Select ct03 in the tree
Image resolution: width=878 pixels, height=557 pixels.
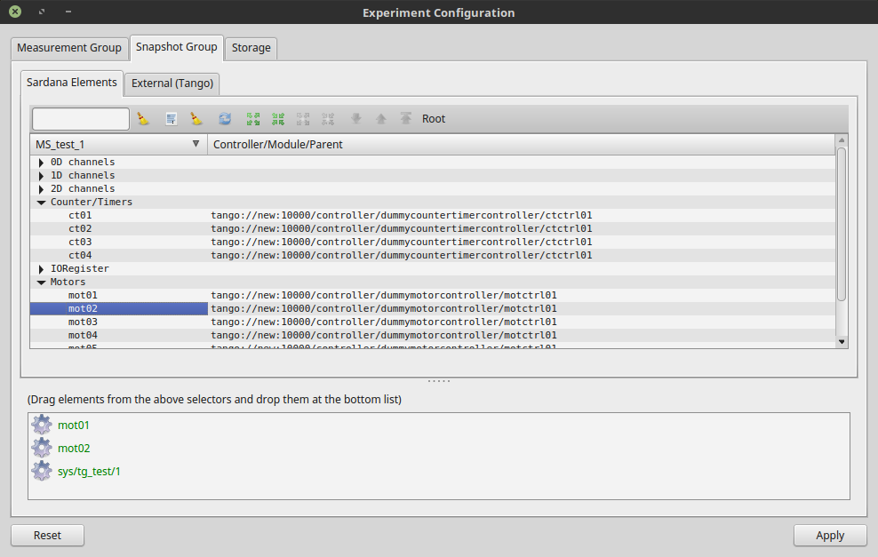pyautogui.click(x=80, y=243)
